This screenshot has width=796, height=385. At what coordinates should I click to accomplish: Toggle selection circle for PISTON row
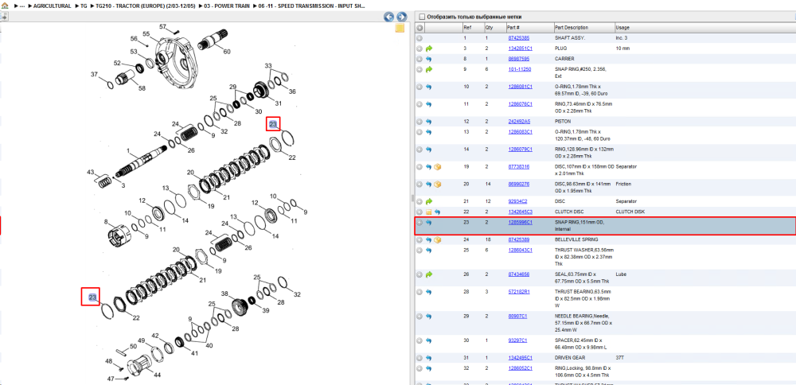[x=419, y=122]
